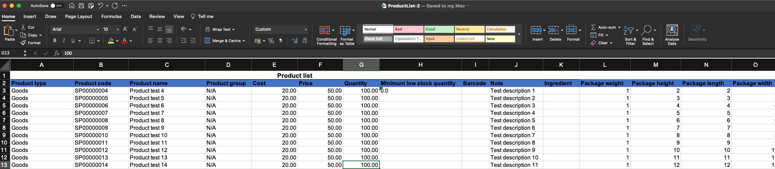Apply percent style to cell
Viewport: 775px width, 169px height.
(x=271, y=41)
